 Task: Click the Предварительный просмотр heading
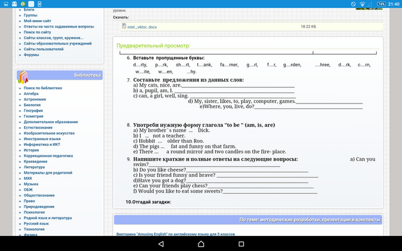[x=153, y=46]
